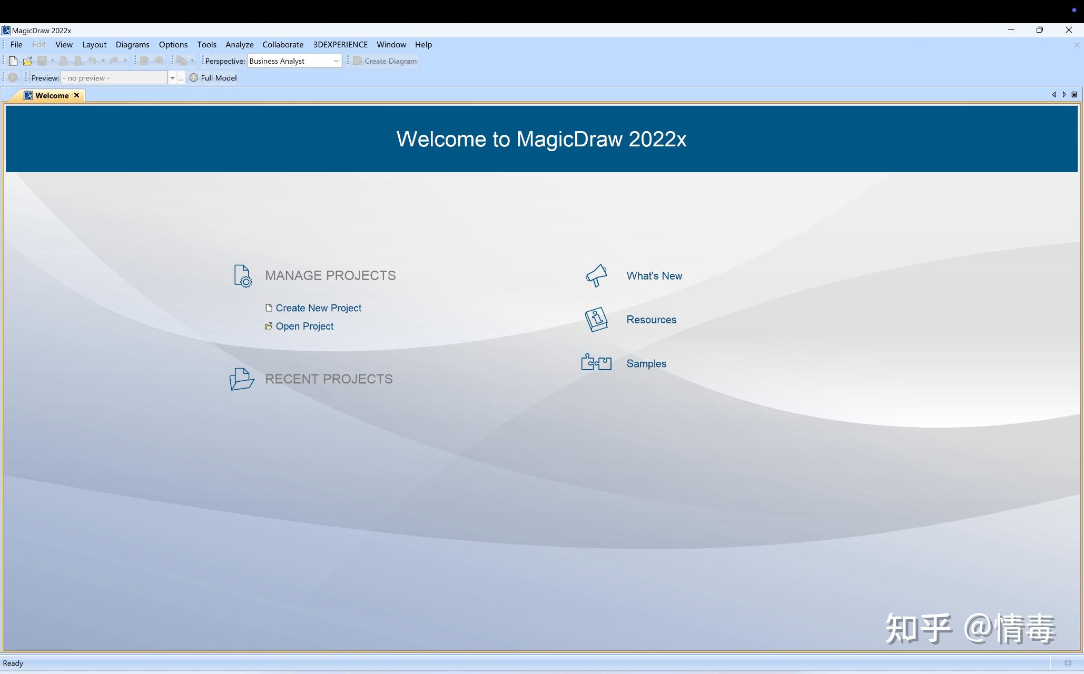Click the ellipsis button beside the Preview dropdown

181,77
